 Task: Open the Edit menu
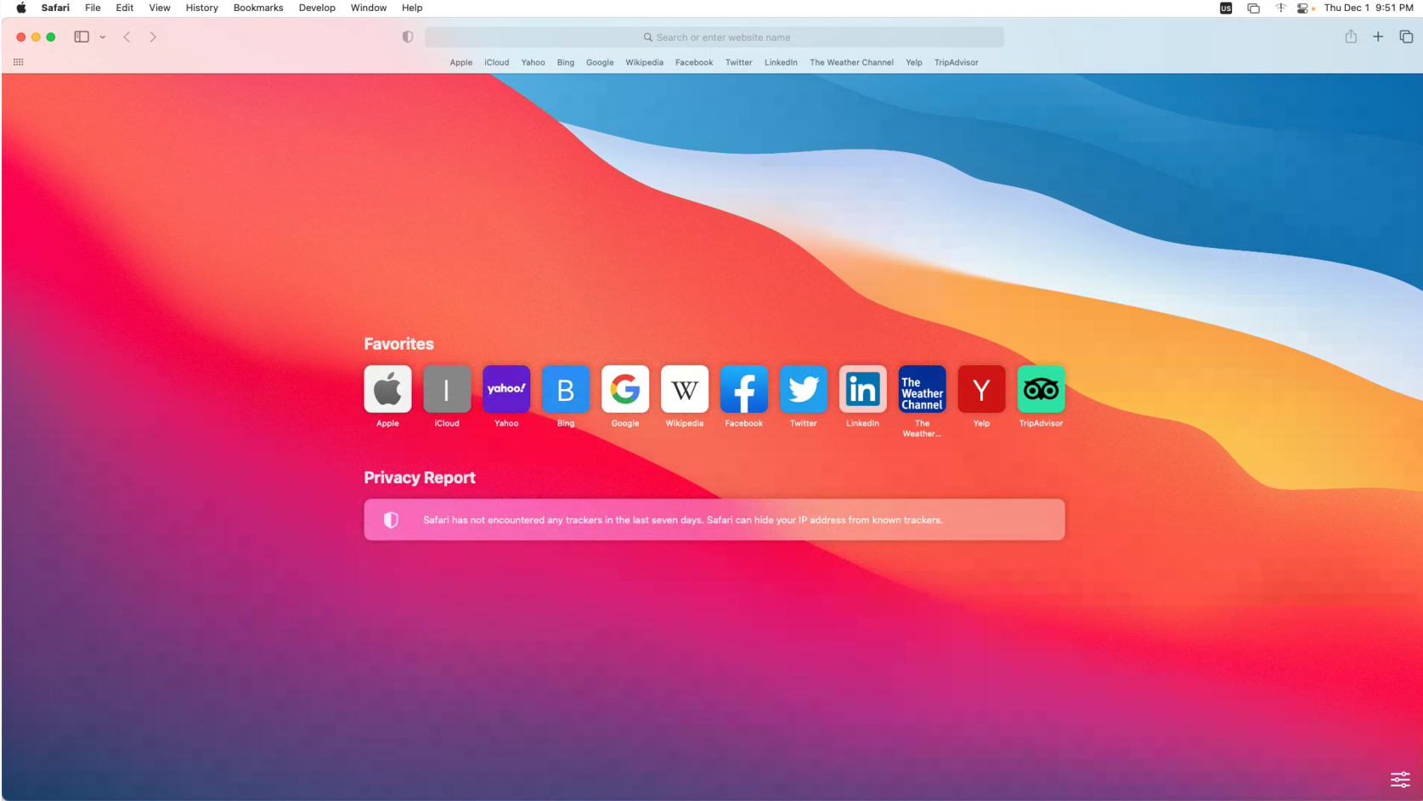pos(125,8)
